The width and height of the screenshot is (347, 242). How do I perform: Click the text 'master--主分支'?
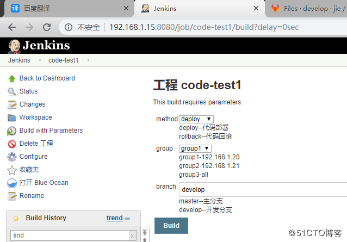coord(201,201)
